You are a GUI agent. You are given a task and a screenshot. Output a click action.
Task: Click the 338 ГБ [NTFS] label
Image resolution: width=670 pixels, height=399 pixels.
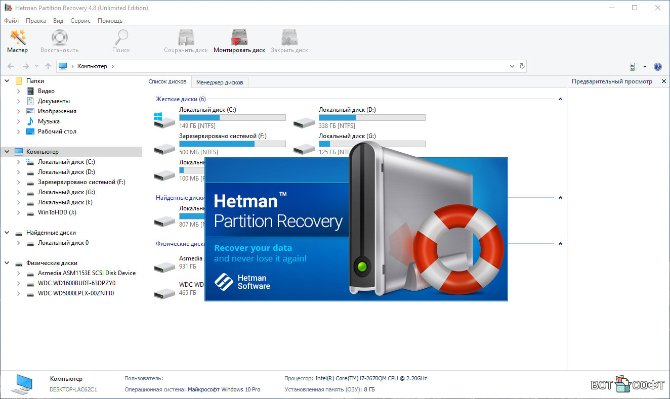(x=337, y=126)
